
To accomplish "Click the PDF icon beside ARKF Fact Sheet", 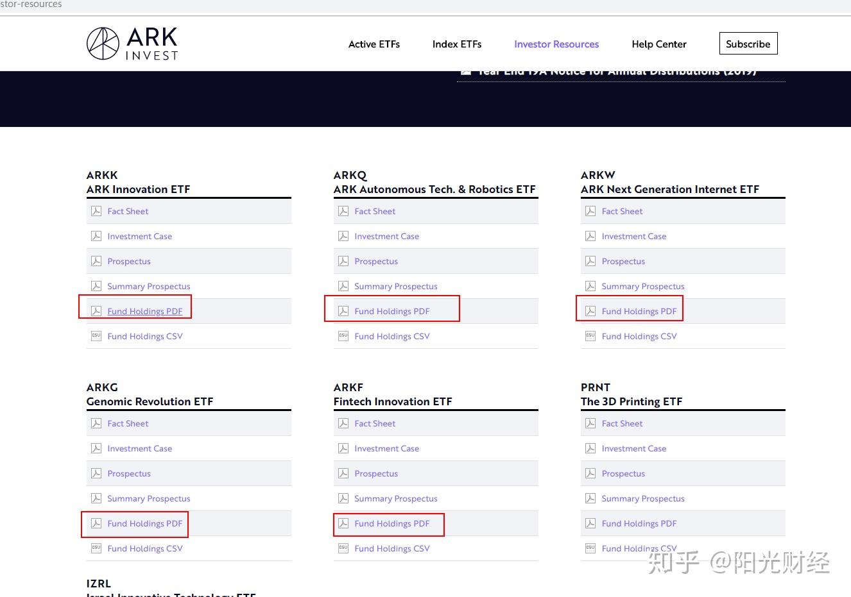I will pyautogui.click(x=343, y=423).
